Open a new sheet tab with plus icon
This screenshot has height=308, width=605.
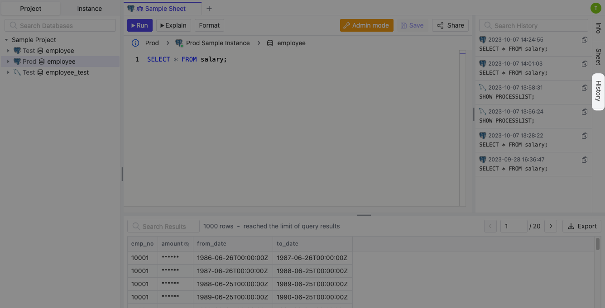tap(209, 9)
